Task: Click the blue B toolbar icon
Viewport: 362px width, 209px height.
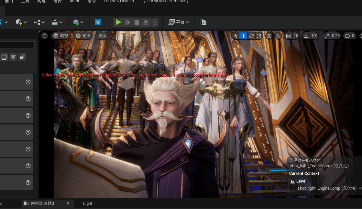Action: [98, 22]
